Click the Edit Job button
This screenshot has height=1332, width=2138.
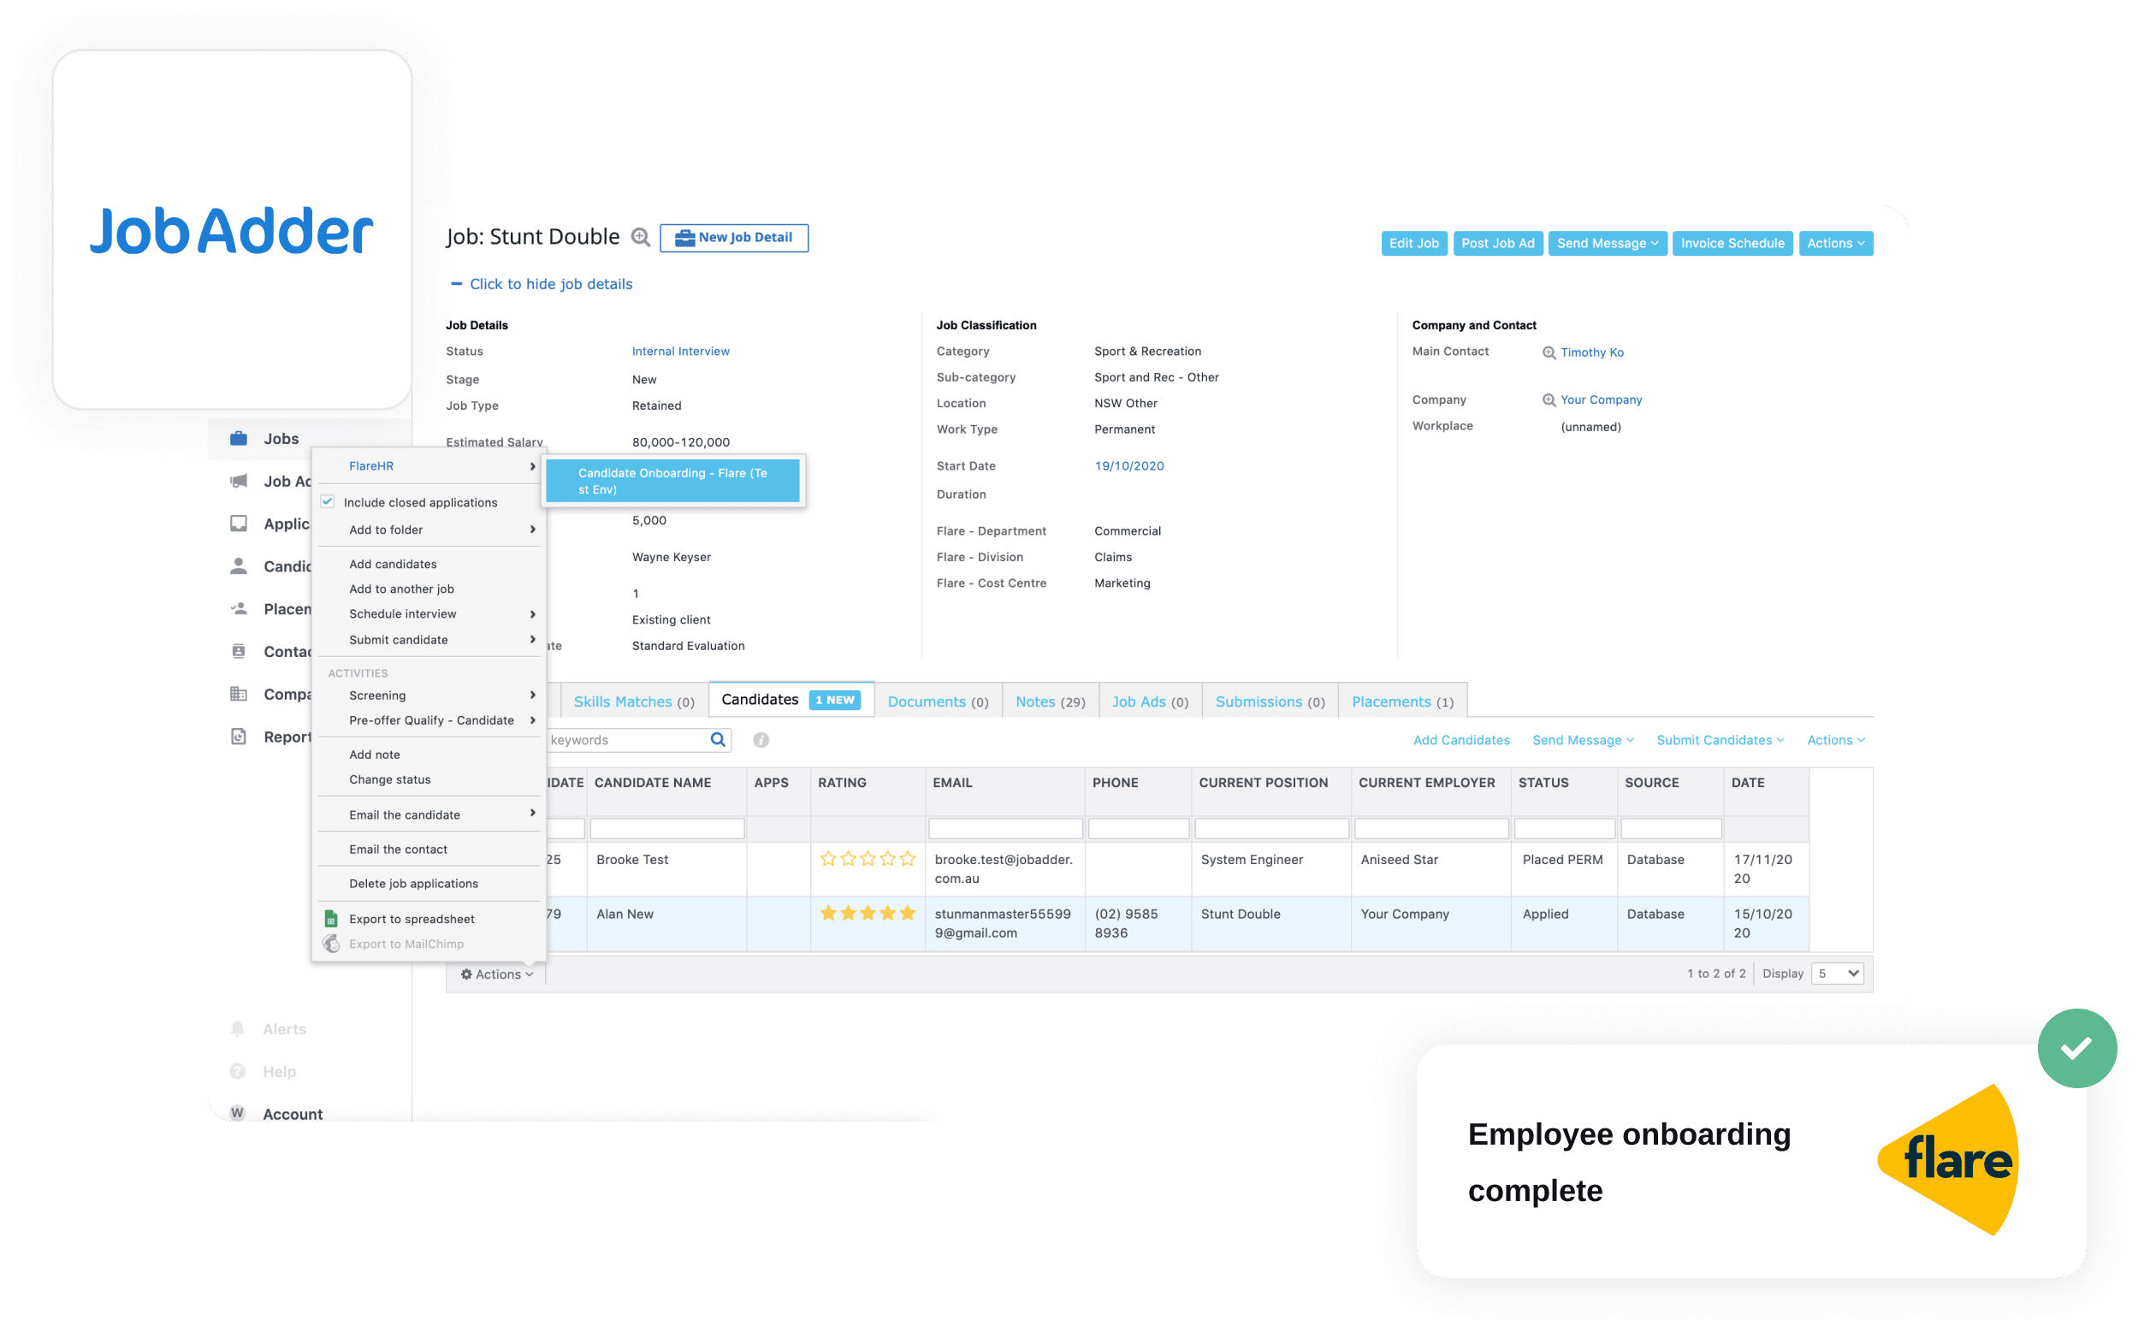coord(1414,243)
